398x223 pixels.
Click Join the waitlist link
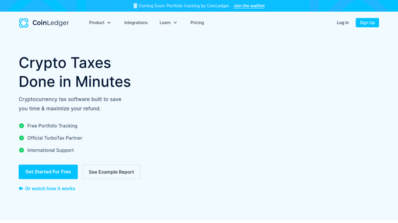tap(249, 6)
